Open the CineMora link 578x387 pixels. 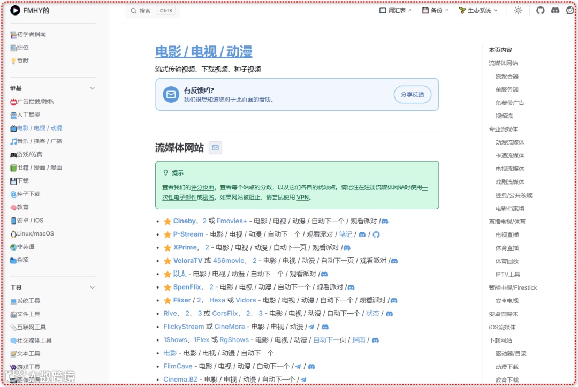[229, 327]
